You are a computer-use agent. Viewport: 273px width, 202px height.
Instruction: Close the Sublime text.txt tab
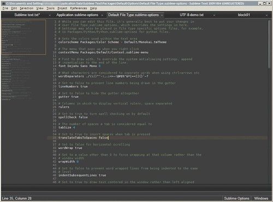(50, 15)
